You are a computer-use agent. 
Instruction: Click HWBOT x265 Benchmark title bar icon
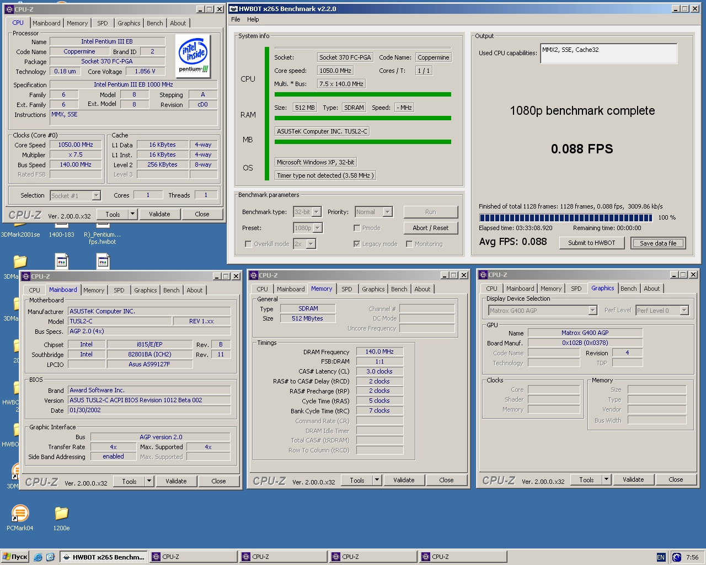[233, 9]
